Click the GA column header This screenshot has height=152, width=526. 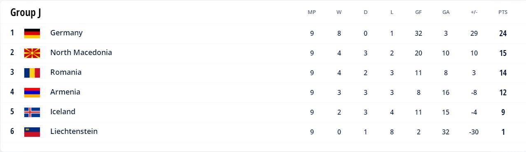pos(446,12)
